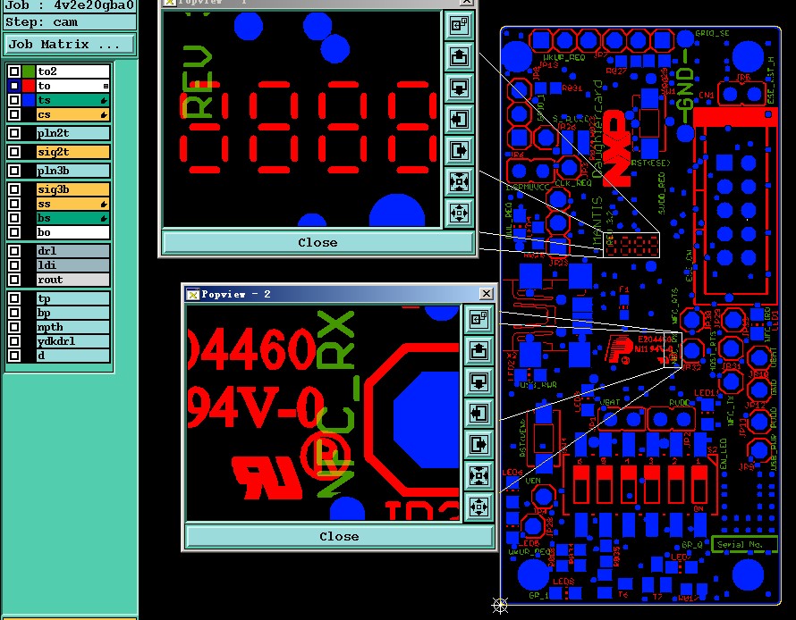
Task: Open the Job Matrix ... button
Action: (x=70, y=44)
